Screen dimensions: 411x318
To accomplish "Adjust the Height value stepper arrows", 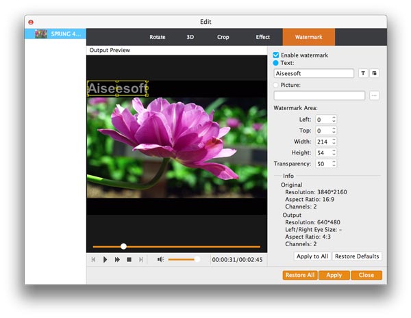I will (x=334, y=153).
